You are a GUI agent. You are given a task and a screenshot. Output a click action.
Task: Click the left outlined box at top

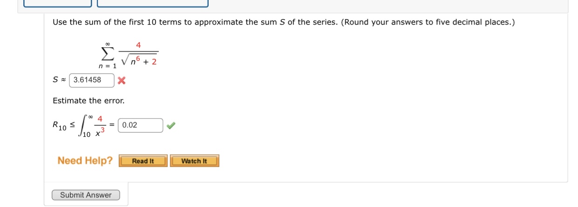point(58,3)
